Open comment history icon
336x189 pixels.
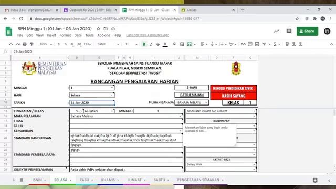[x=289, y=31]
